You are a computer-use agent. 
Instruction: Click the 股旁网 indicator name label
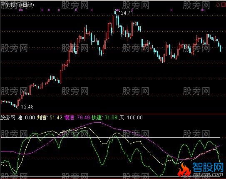click(x=8, y=117)
